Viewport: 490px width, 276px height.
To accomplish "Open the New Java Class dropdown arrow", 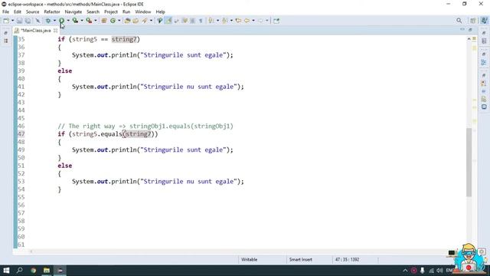I will pyautogui.click(x=119, y=21).
